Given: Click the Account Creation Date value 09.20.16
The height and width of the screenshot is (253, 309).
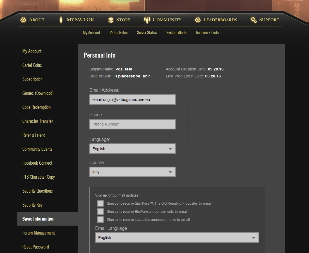Looking at the screenshot, I should point(215,69).
